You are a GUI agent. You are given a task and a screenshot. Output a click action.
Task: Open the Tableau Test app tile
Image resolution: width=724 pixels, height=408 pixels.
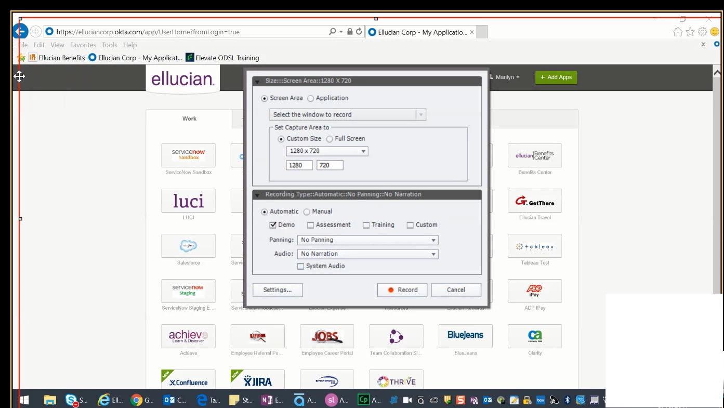pyautogui.click(x=535, y=246)
